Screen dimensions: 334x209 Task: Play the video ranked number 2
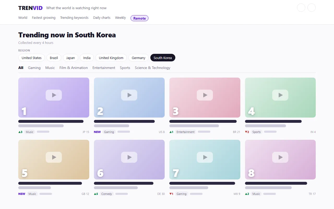pos(129,95)
